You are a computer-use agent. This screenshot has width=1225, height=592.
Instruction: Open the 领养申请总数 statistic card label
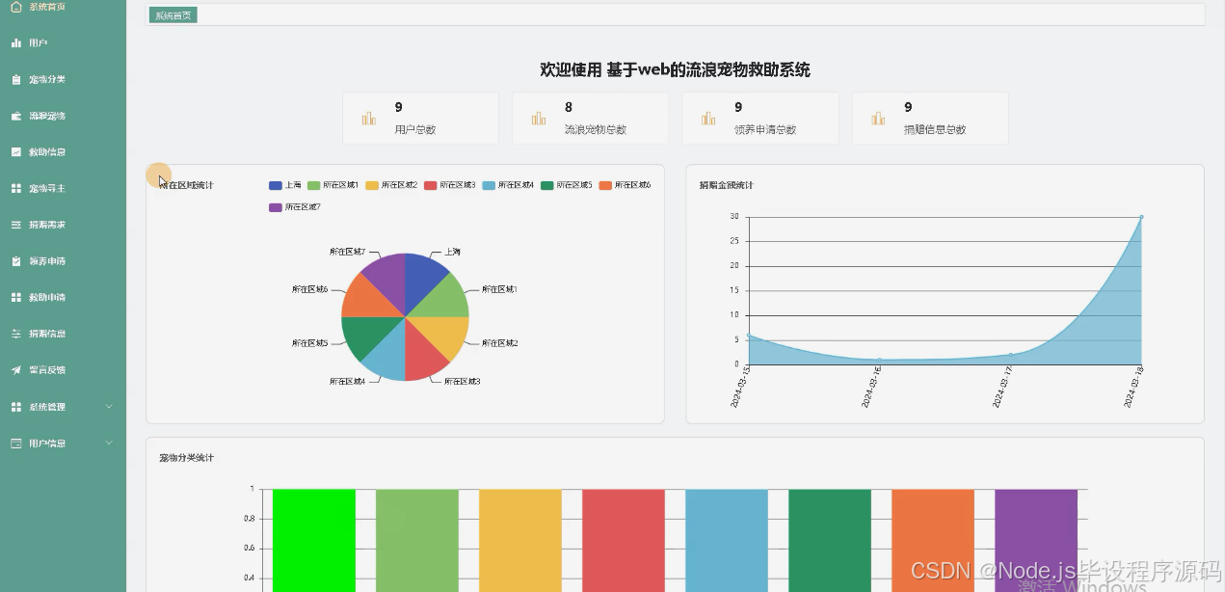[x=765, y=129]
